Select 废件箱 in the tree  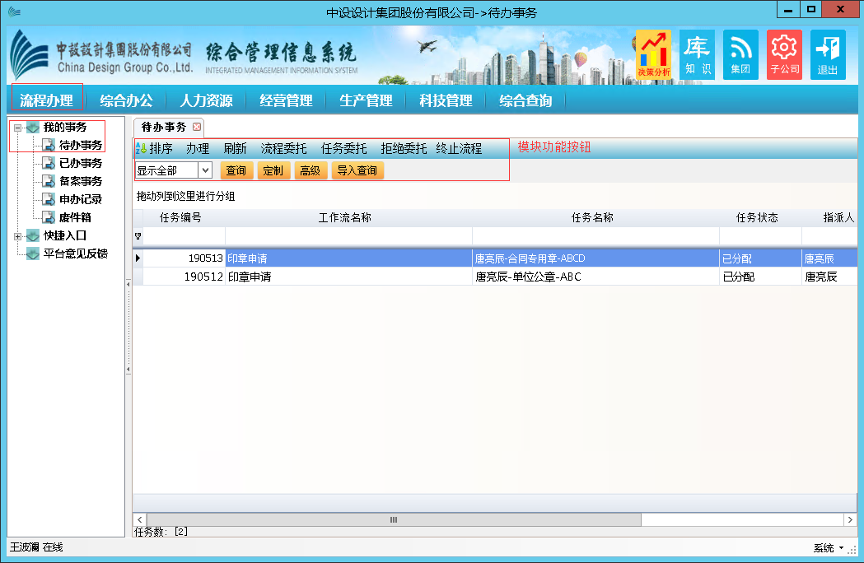click(75, 217)
